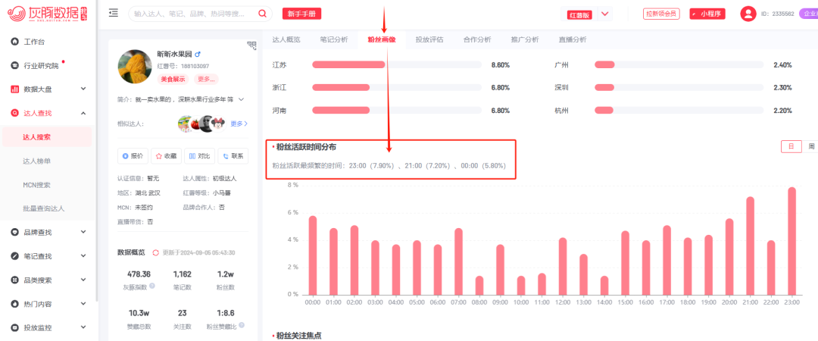
Task: Switch chart to 周 (week) view
Action: coord(810,146)
